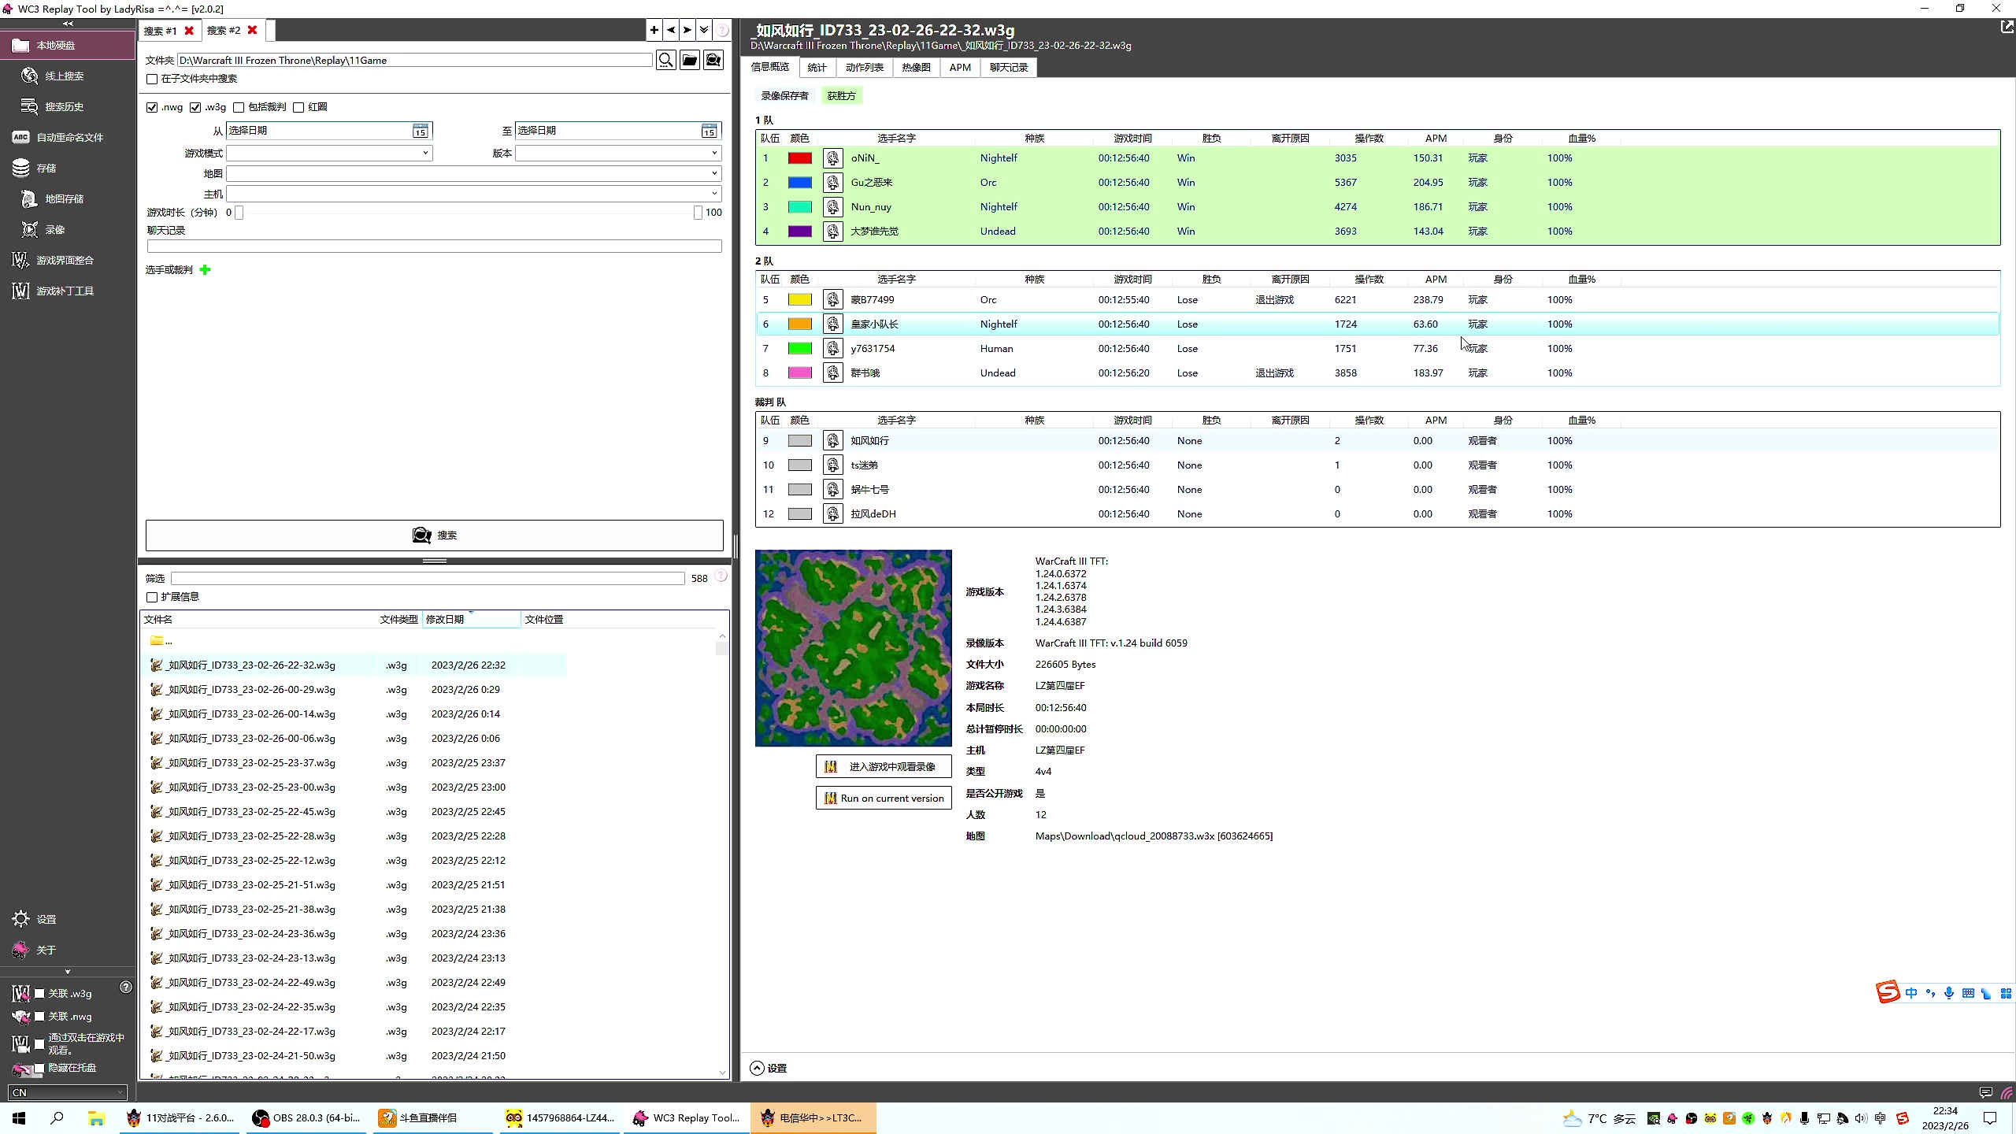Click 扩展信息 expand toggle in file list

pyautogui.click(x=151, y=597)
